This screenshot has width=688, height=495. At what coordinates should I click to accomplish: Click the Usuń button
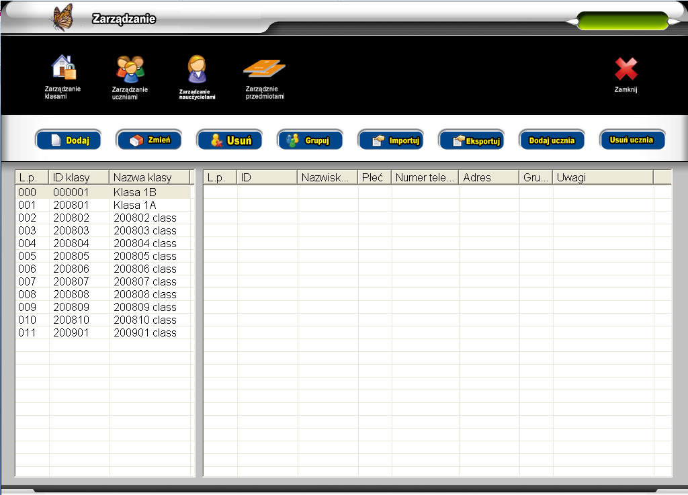point(230,140)
